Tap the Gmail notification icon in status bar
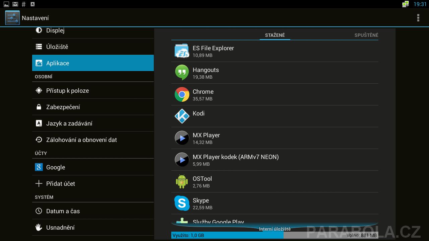This screenshot has height=241, width=429. point(15,4)
